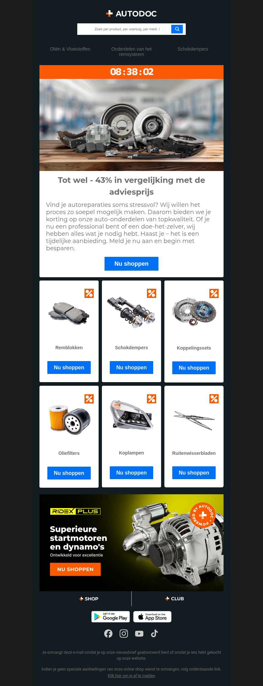Click the App Store download badge
The width and height of the screenshot is (263, 686).
(x=152, y=617)
